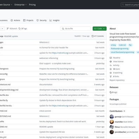Open the mwmiller Matt Miller profile link

pos(124,122)
